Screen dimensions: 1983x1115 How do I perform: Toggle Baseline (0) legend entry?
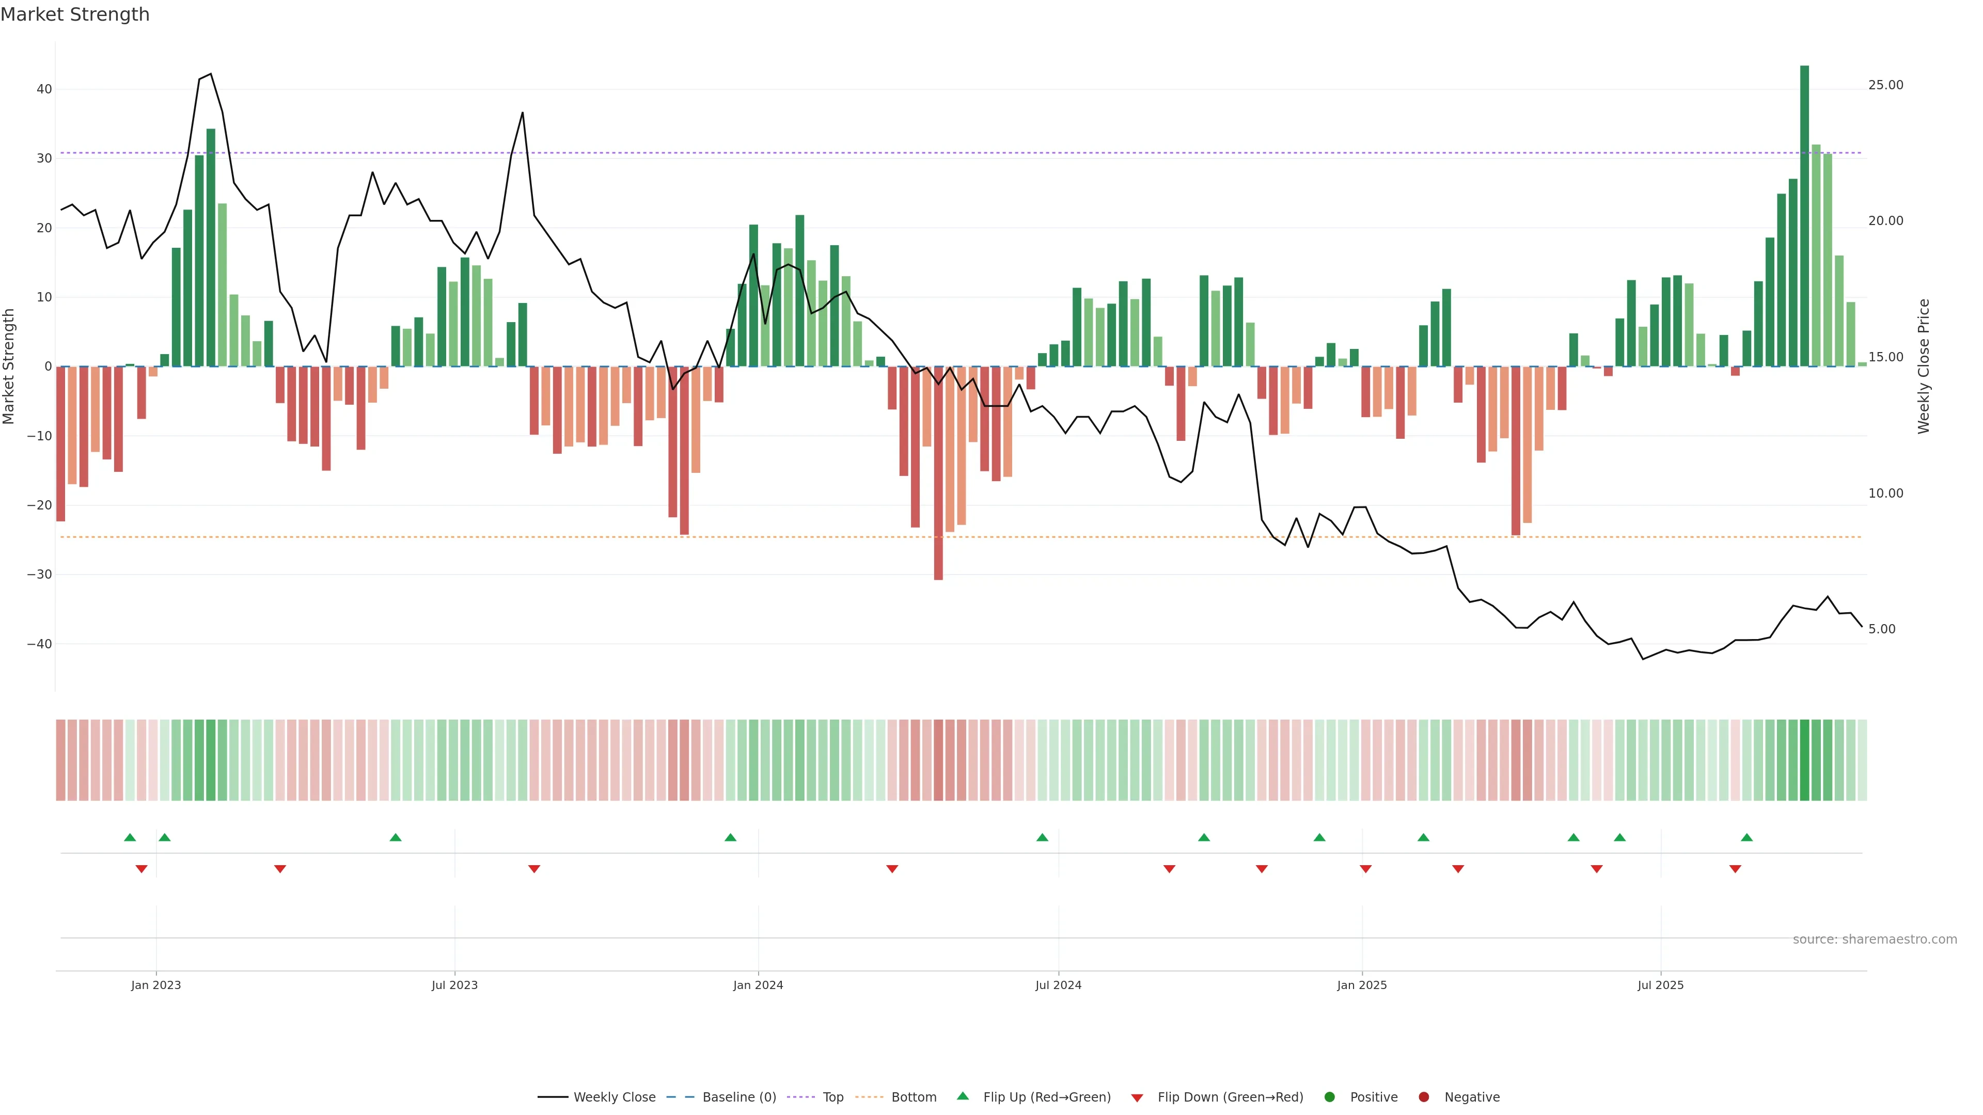coord(738,1097)
